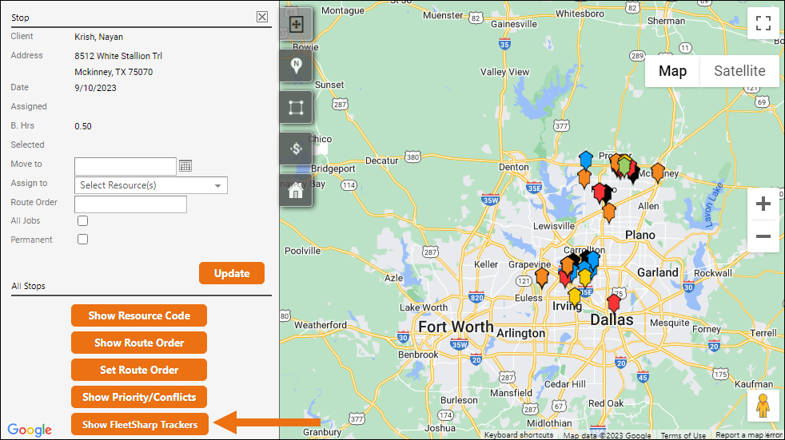
Task: Close the Stop panel
Action: click(262, 17)
